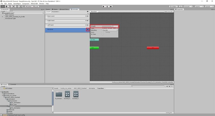Add a new Animator layer with plus
Image resolution: width=215 pixels, height=116 pixels.
88,14
